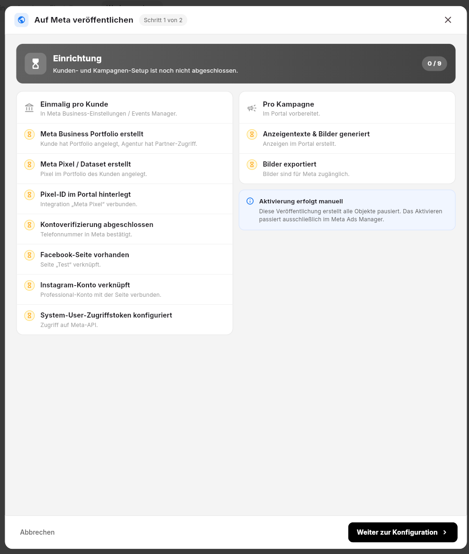Image resolution: width=469 pixels, height=554 pixels.
Task: Click the Einrichtung heading
Action: coord(77,59)
